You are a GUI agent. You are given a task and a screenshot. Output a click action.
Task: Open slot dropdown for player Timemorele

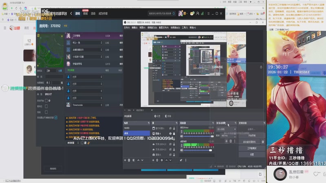coord(87,105)
